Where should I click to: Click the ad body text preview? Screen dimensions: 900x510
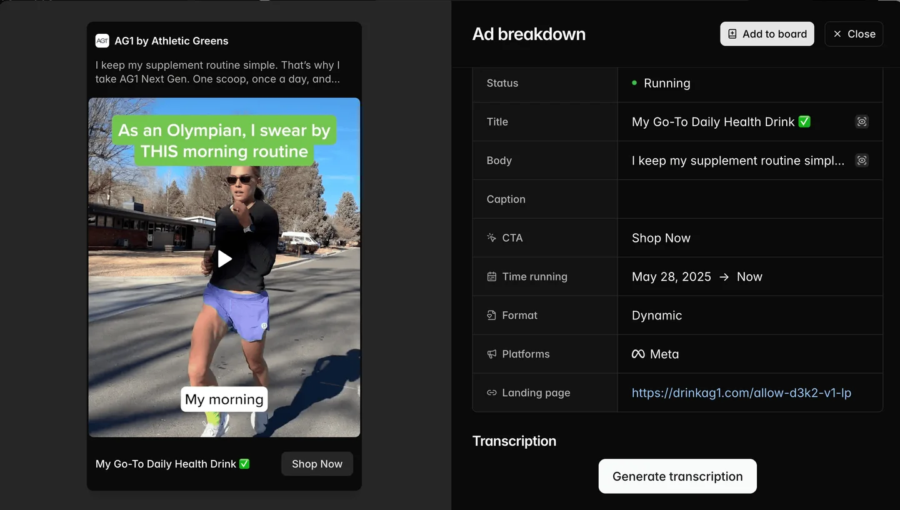(x=217, y=72)
